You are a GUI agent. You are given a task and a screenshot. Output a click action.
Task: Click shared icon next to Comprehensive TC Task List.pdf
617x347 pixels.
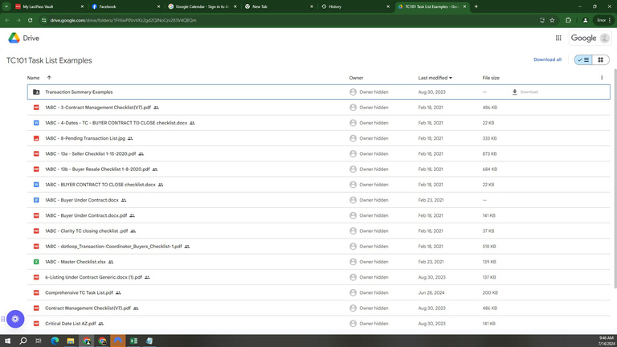[x=118, y=292]
